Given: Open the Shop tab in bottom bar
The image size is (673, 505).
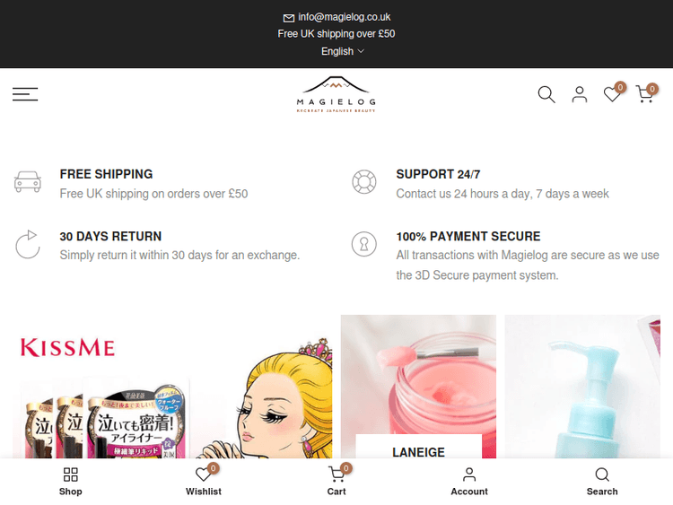Looking at the screenshot, I should [x=70, y=482].
